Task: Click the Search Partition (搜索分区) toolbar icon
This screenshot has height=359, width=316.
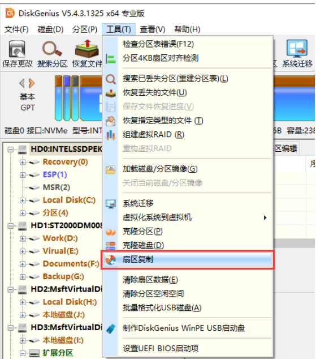Action: point(52,48)
